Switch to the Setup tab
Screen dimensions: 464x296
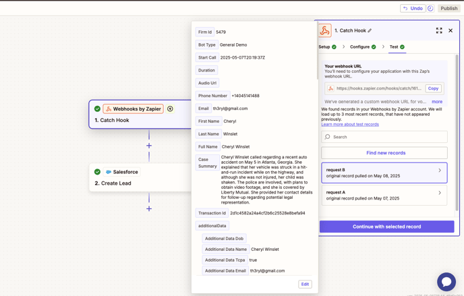point(324,47)
